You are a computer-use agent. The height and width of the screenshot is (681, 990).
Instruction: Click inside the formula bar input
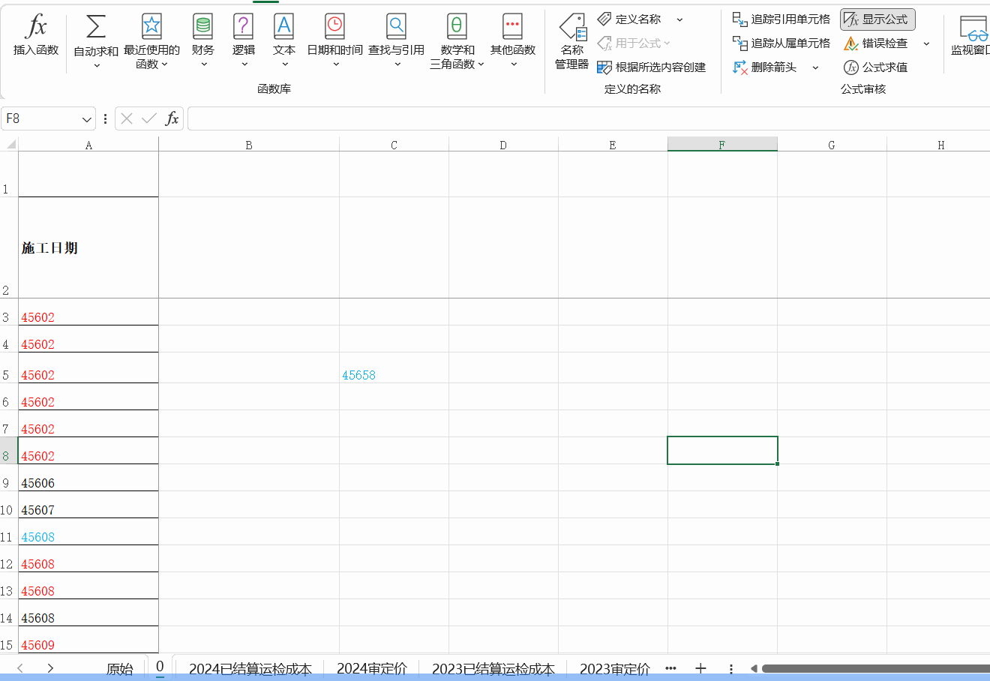click(585, 118)
